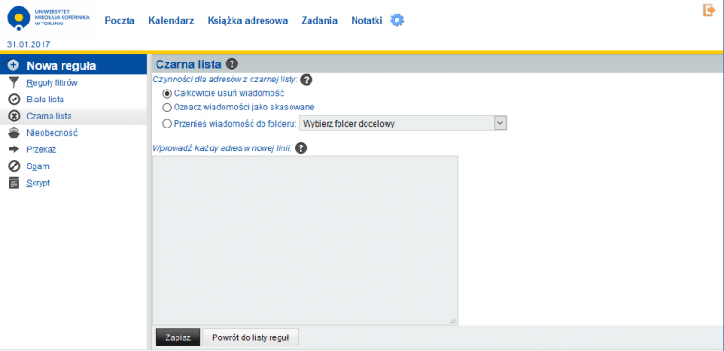Image resolution: width=724 pixels, height=351 pixels.
Task: Open help icon beside Czynności dla adresów
Action: pyautogui.click(x=307, y=80)
